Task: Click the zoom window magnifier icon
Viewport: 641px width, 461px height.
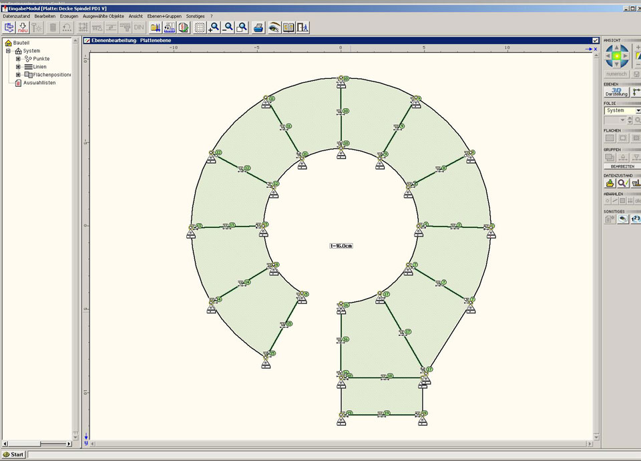Action: (x=242, y=27)
